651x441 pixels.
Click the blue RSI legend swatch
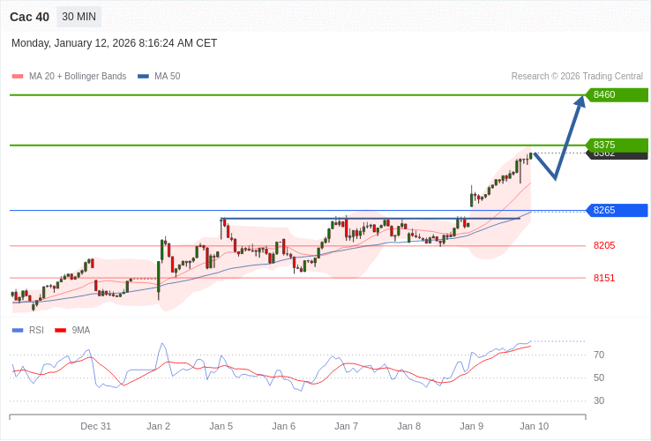coord(18,331)
